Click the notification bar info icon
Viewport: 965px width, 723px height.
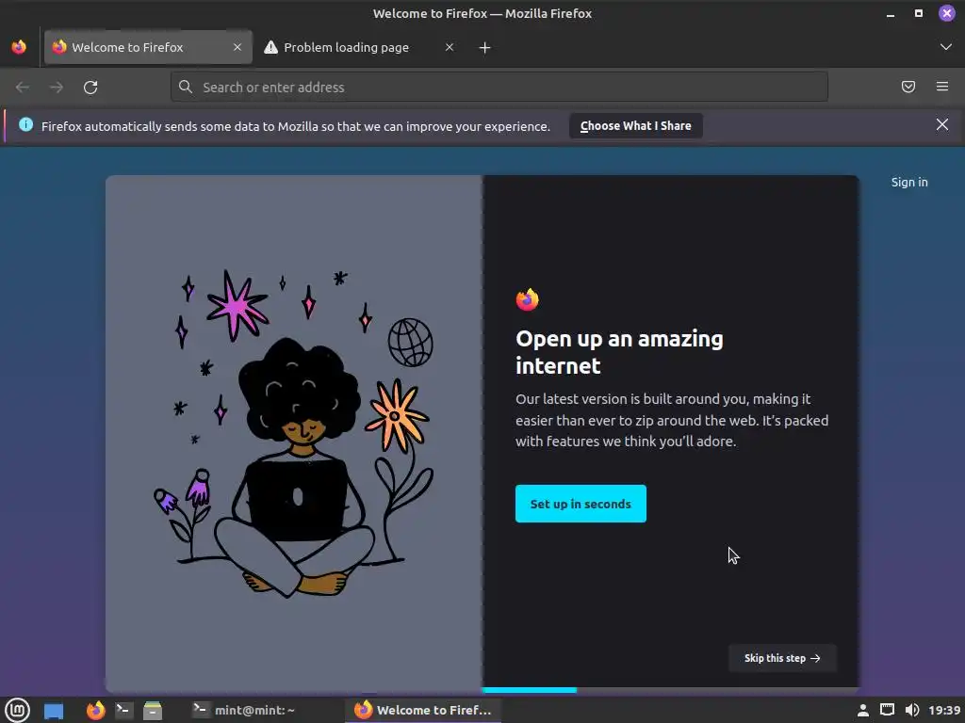point(25,125)
